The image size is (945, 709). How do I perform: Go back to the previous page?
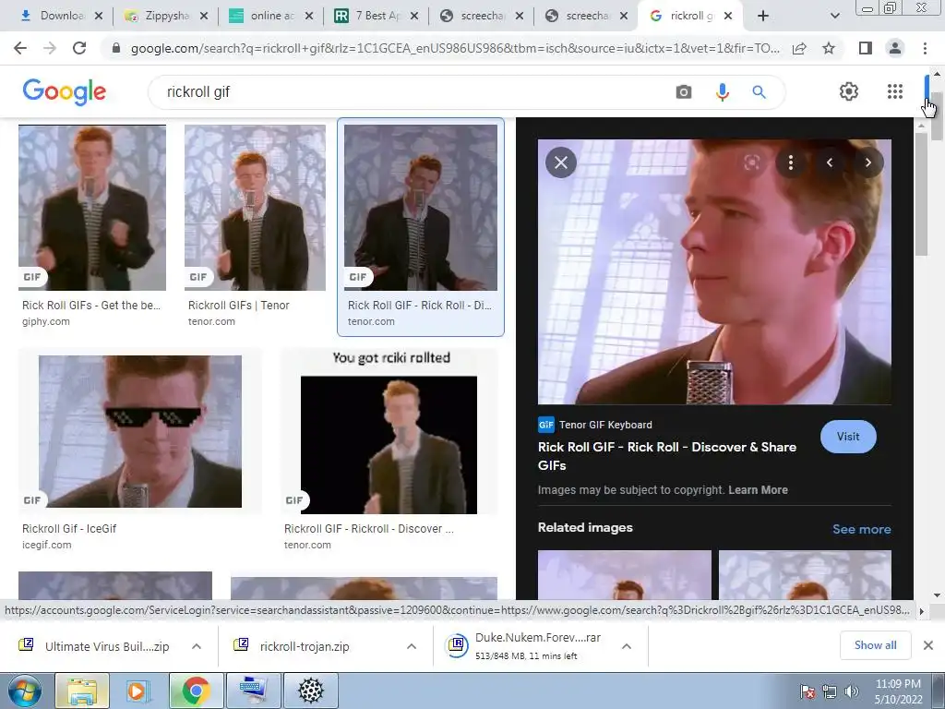[20, 48]
